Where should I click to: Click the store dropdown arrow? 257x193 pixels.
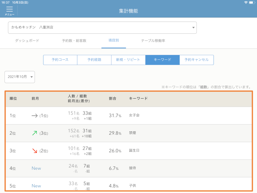(x=193, y=28)
